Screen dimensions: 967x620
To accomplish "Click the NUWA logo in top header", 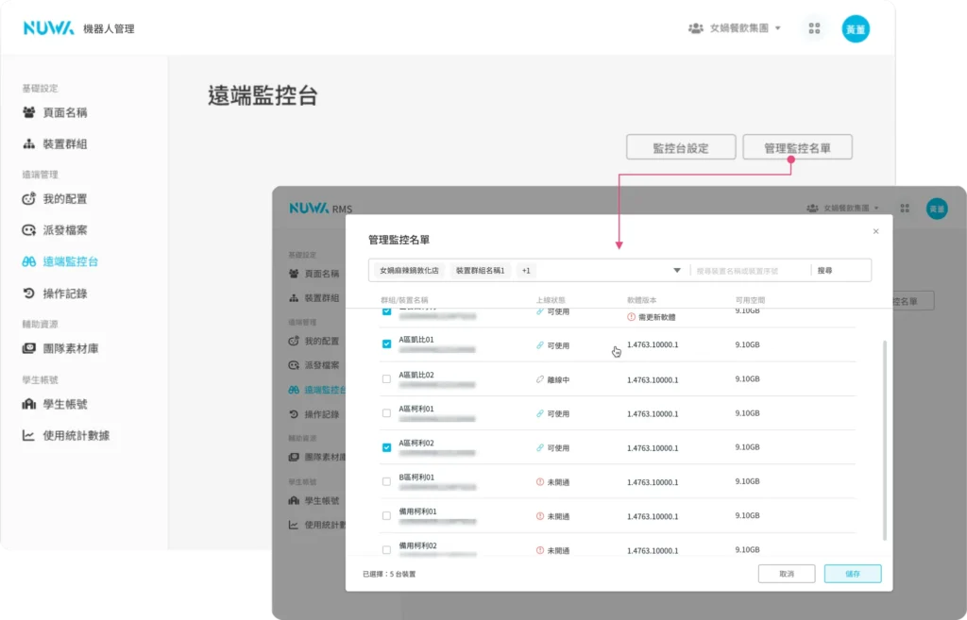I will [48, 28].
